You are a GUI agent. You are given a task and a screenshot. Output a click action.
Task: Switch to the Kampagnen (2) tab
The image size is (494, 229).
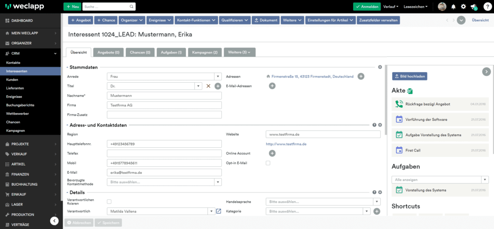pyautogui.click(x=205, y=52)
